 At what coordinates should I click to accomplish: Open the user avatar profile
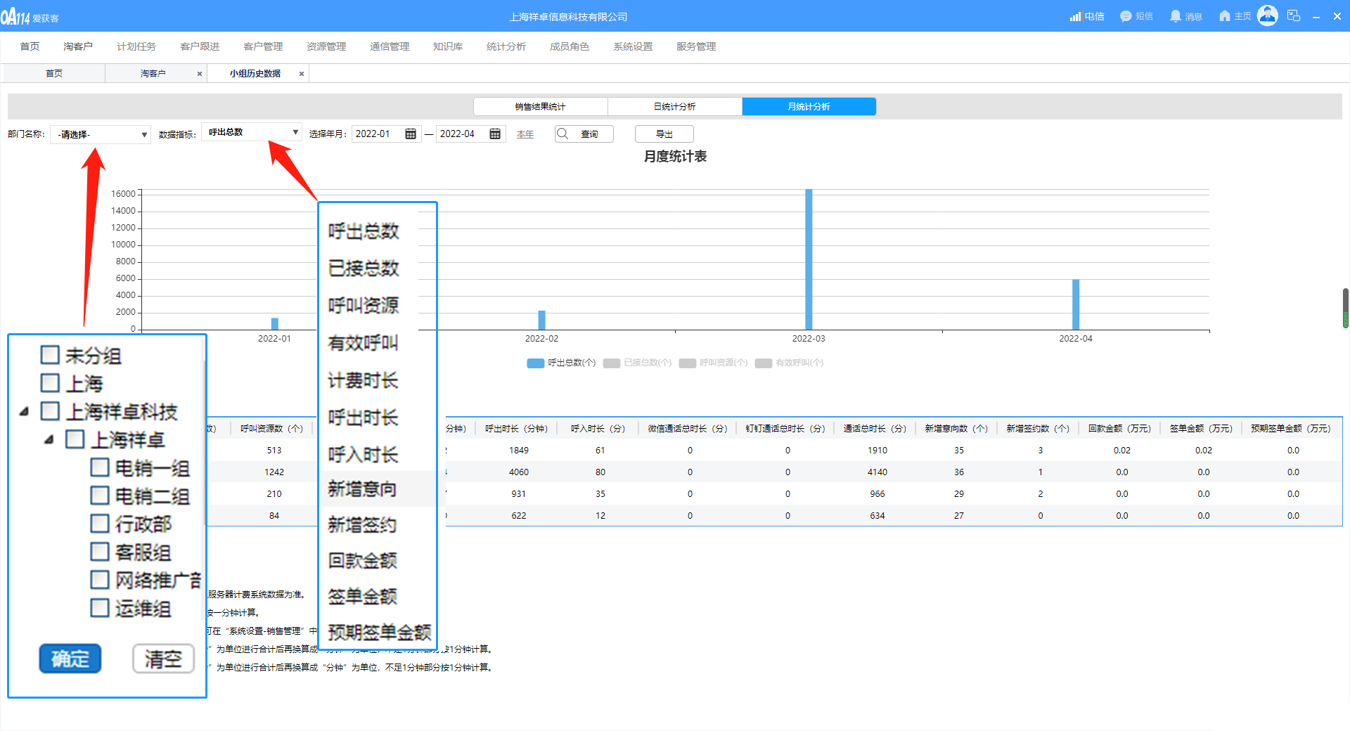(x=1267, y=15)
